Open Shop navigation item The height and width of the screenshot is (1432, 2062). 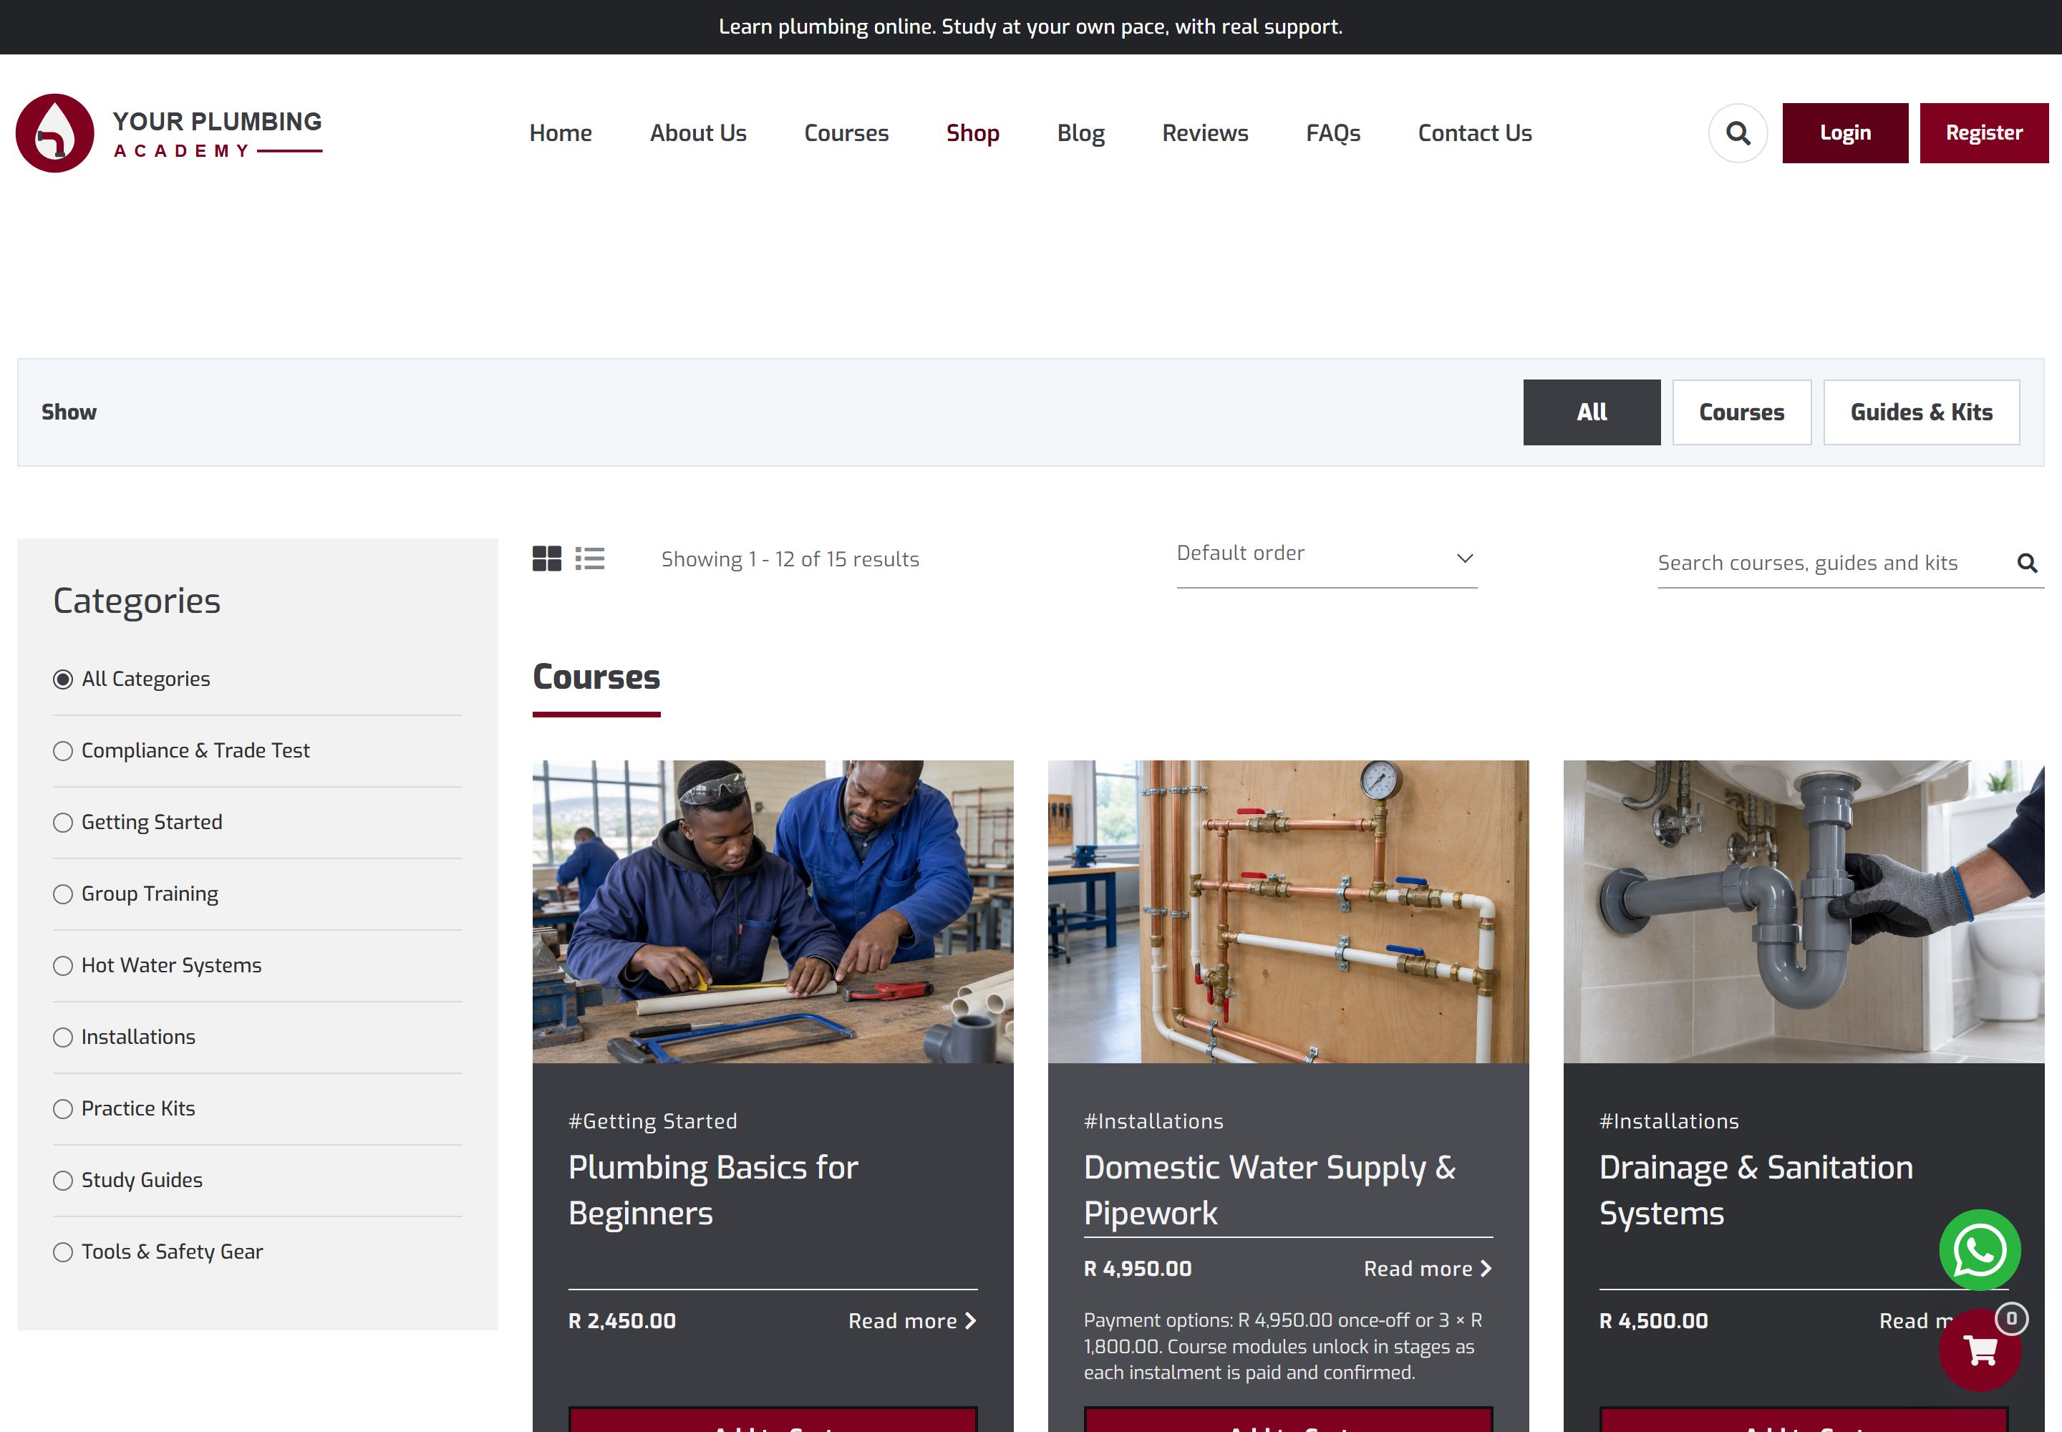point(973,132)
